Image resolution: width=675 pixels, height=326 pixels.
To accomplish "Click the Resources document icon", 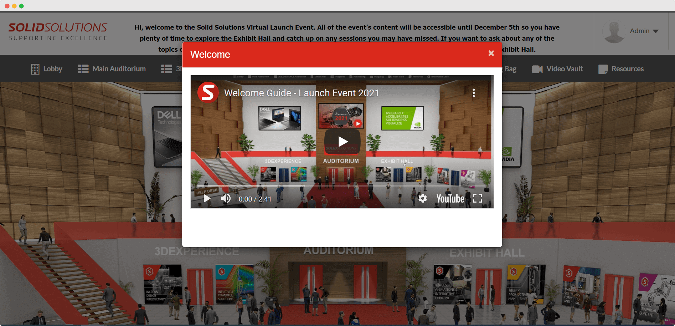I will click(604, 68).
